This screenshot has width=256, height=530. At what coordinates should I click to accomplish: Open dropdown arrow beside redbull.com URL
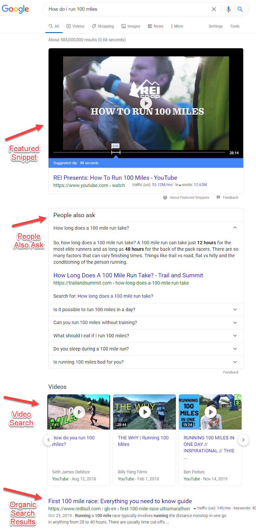(195, 509)
